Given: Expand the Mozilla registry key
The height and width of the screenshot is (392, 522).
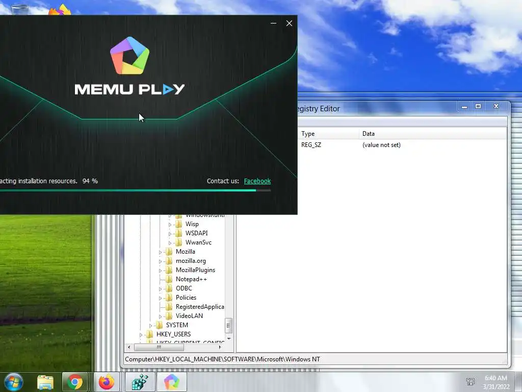Looking at the screenshot, I should pyautogui.click(x=160, y=252).
